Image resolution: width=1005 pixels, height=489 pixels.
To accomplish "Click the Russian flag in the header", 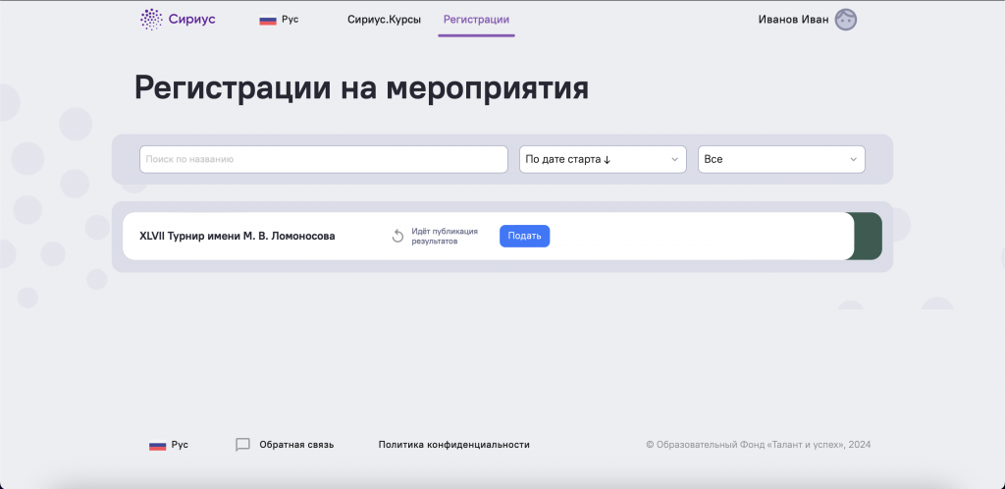I will [x=267, y=20].
